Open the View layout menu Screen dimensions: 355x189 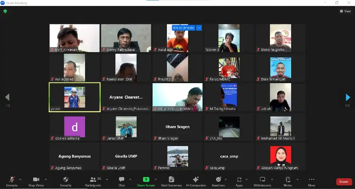click(x=345, y=11)
